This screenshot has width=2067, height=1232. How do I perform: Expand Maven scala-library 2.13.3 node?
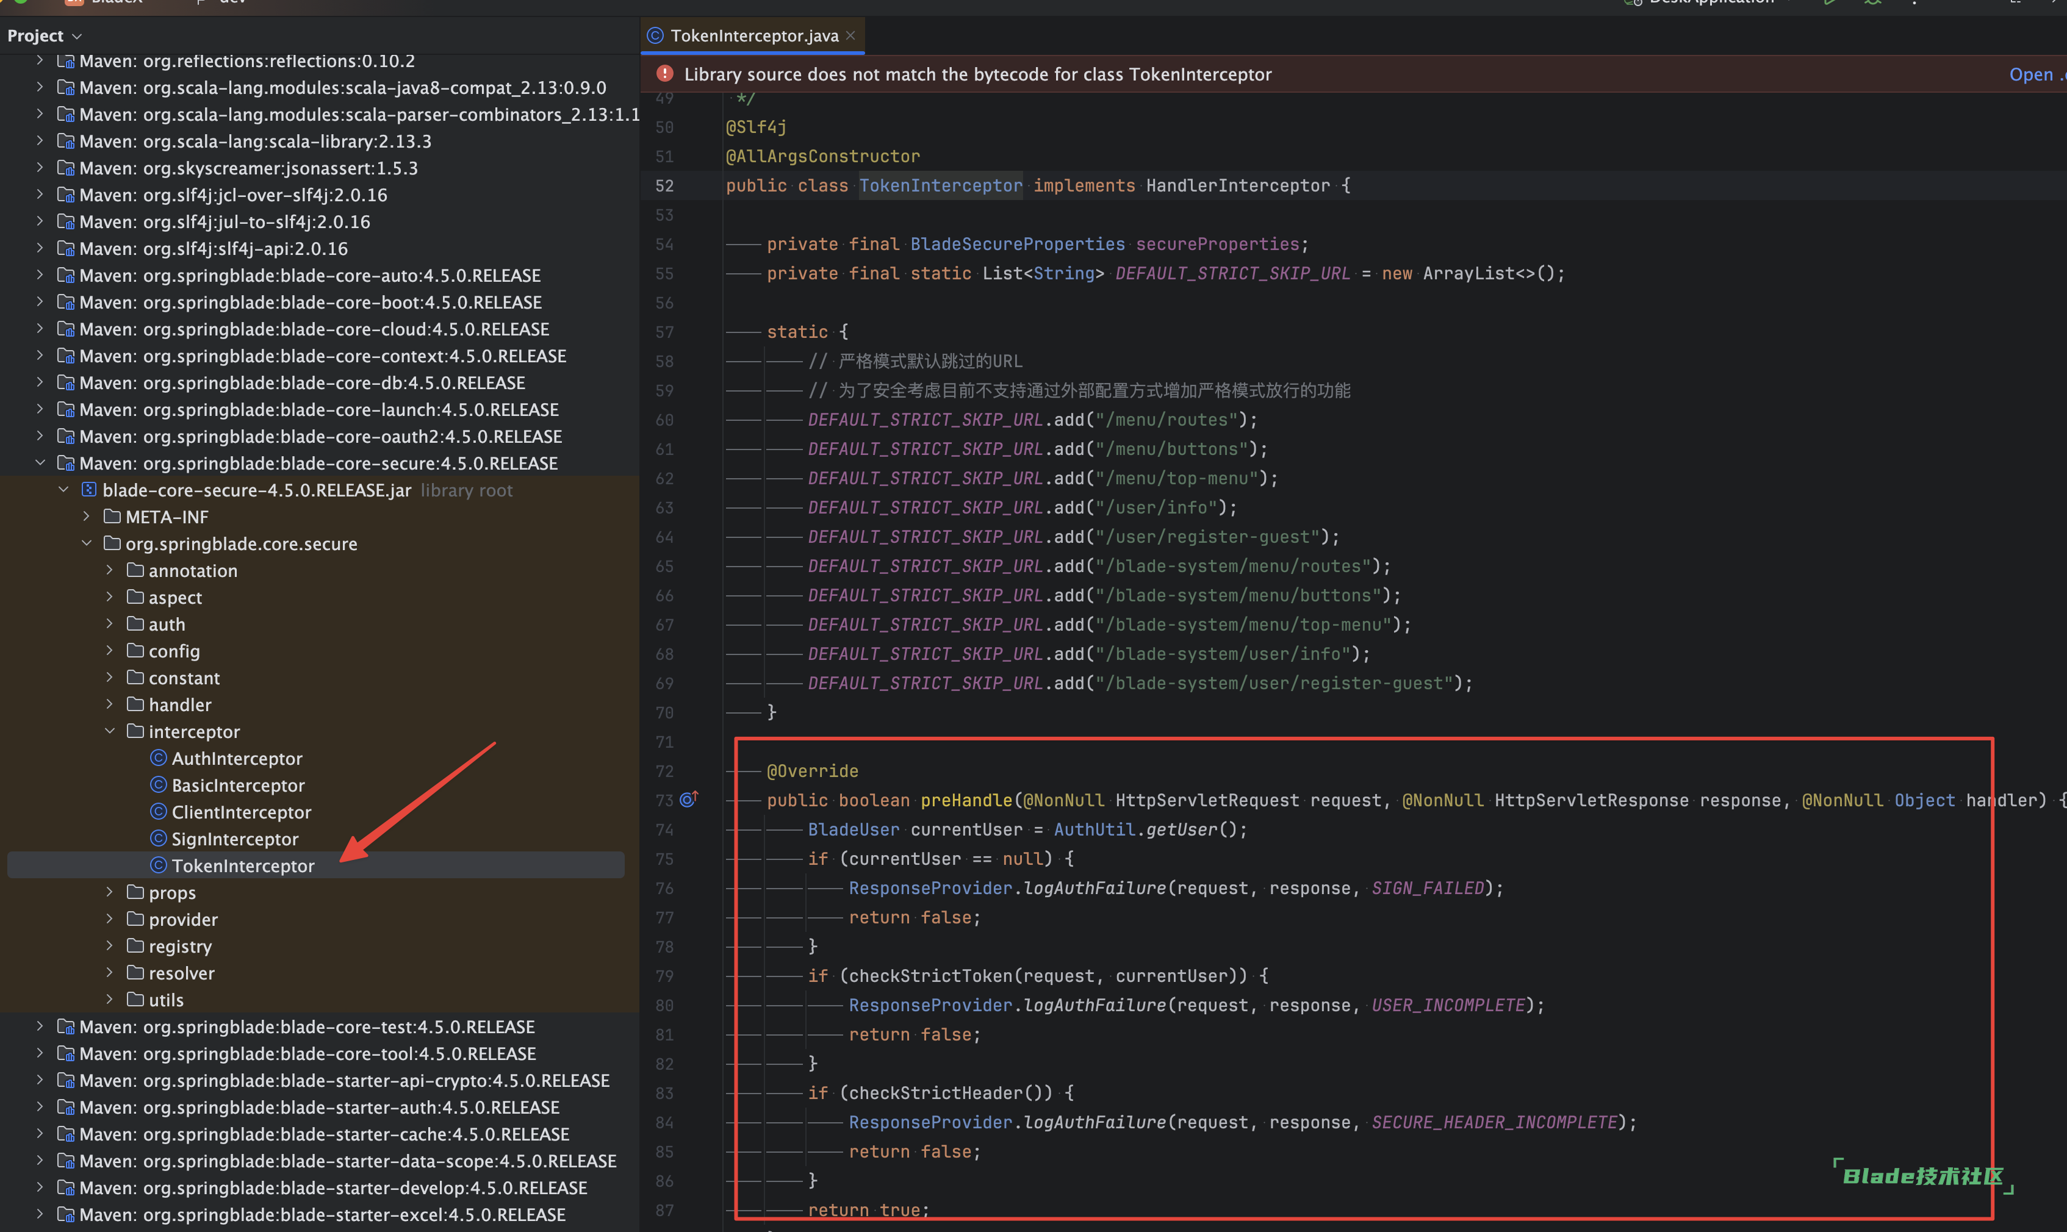[x=40, y=141]
